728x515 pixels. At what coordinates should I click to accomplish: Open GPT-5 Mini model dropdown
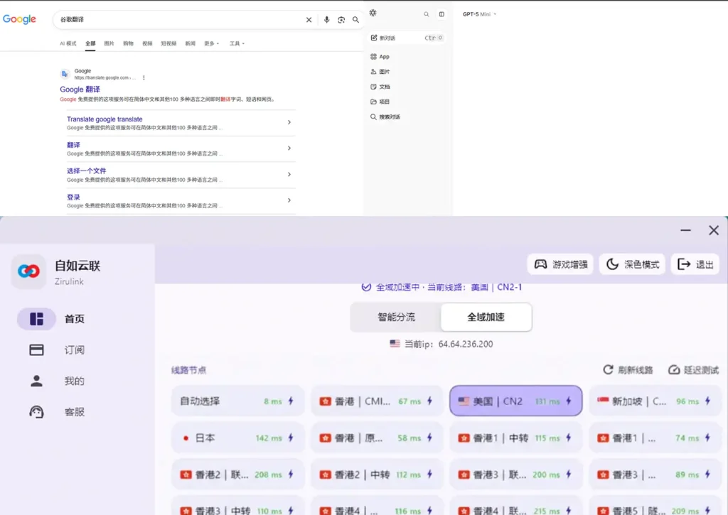coord(480,14)
